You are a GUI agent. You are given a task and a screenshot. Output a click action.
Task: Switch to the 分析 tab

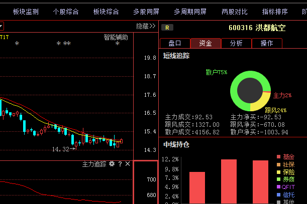(x=236, y=43)
